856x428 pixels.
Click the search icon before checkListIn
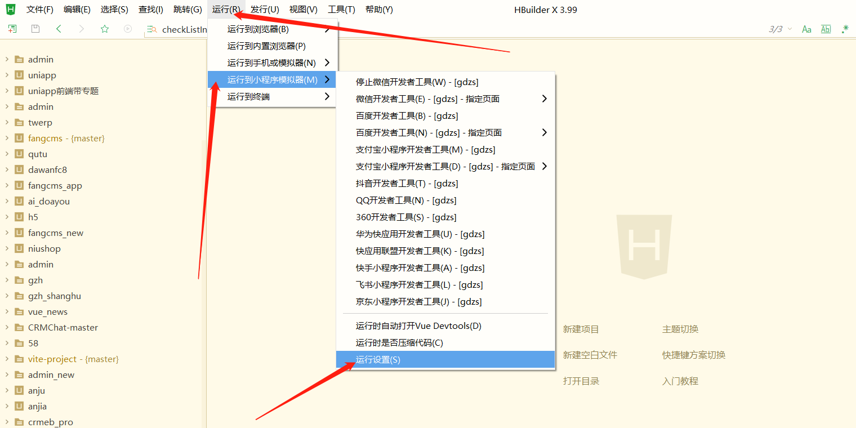click(151, 29)
